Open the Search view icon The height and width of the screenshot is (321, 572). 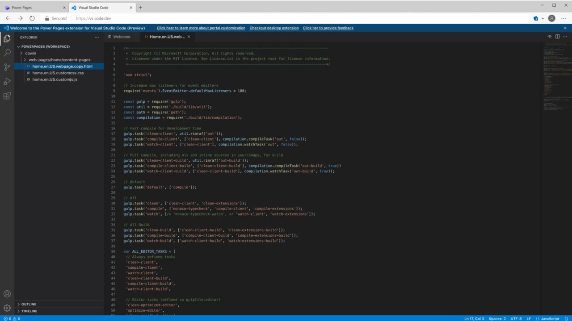(x=7, y=53)
